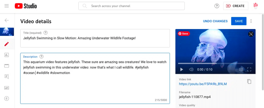This screenshot has height=108, width=264.
Task: Open the hamburger navigation menu
Action: point(7,6)
